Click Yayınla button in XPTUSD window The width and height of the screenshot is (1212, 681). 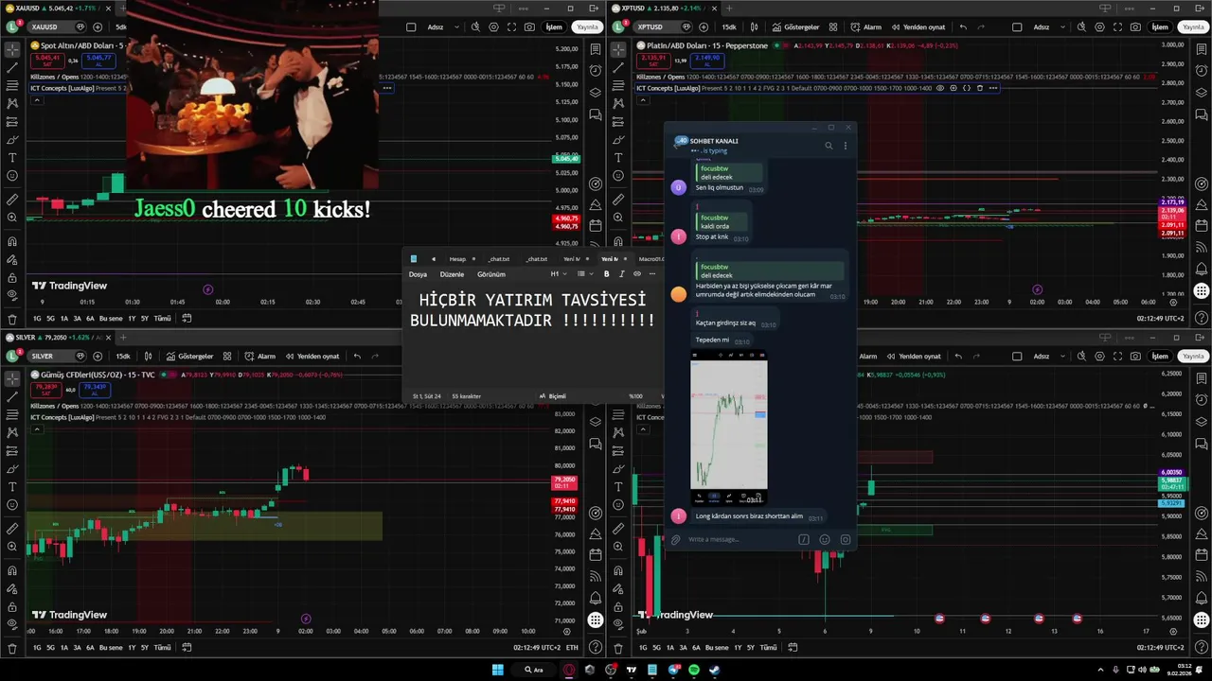tap(1193, 27)
